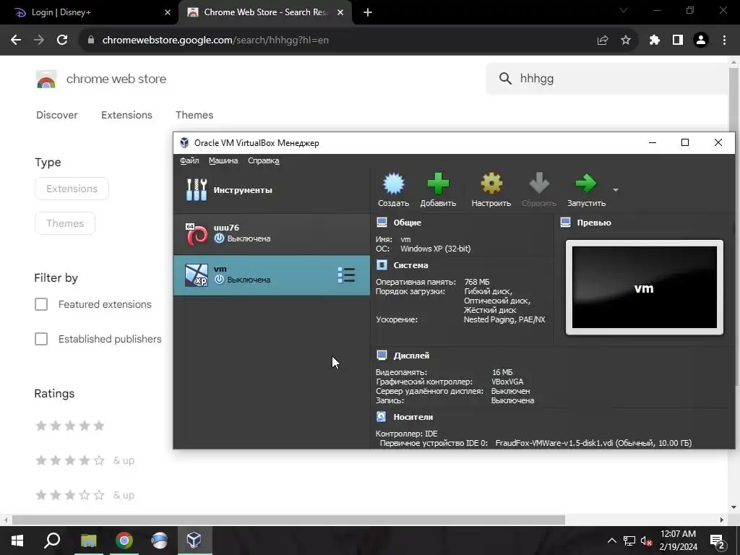Open the Chrome extensions puzzle icon
740x555 pixels.
click(655, 40)
